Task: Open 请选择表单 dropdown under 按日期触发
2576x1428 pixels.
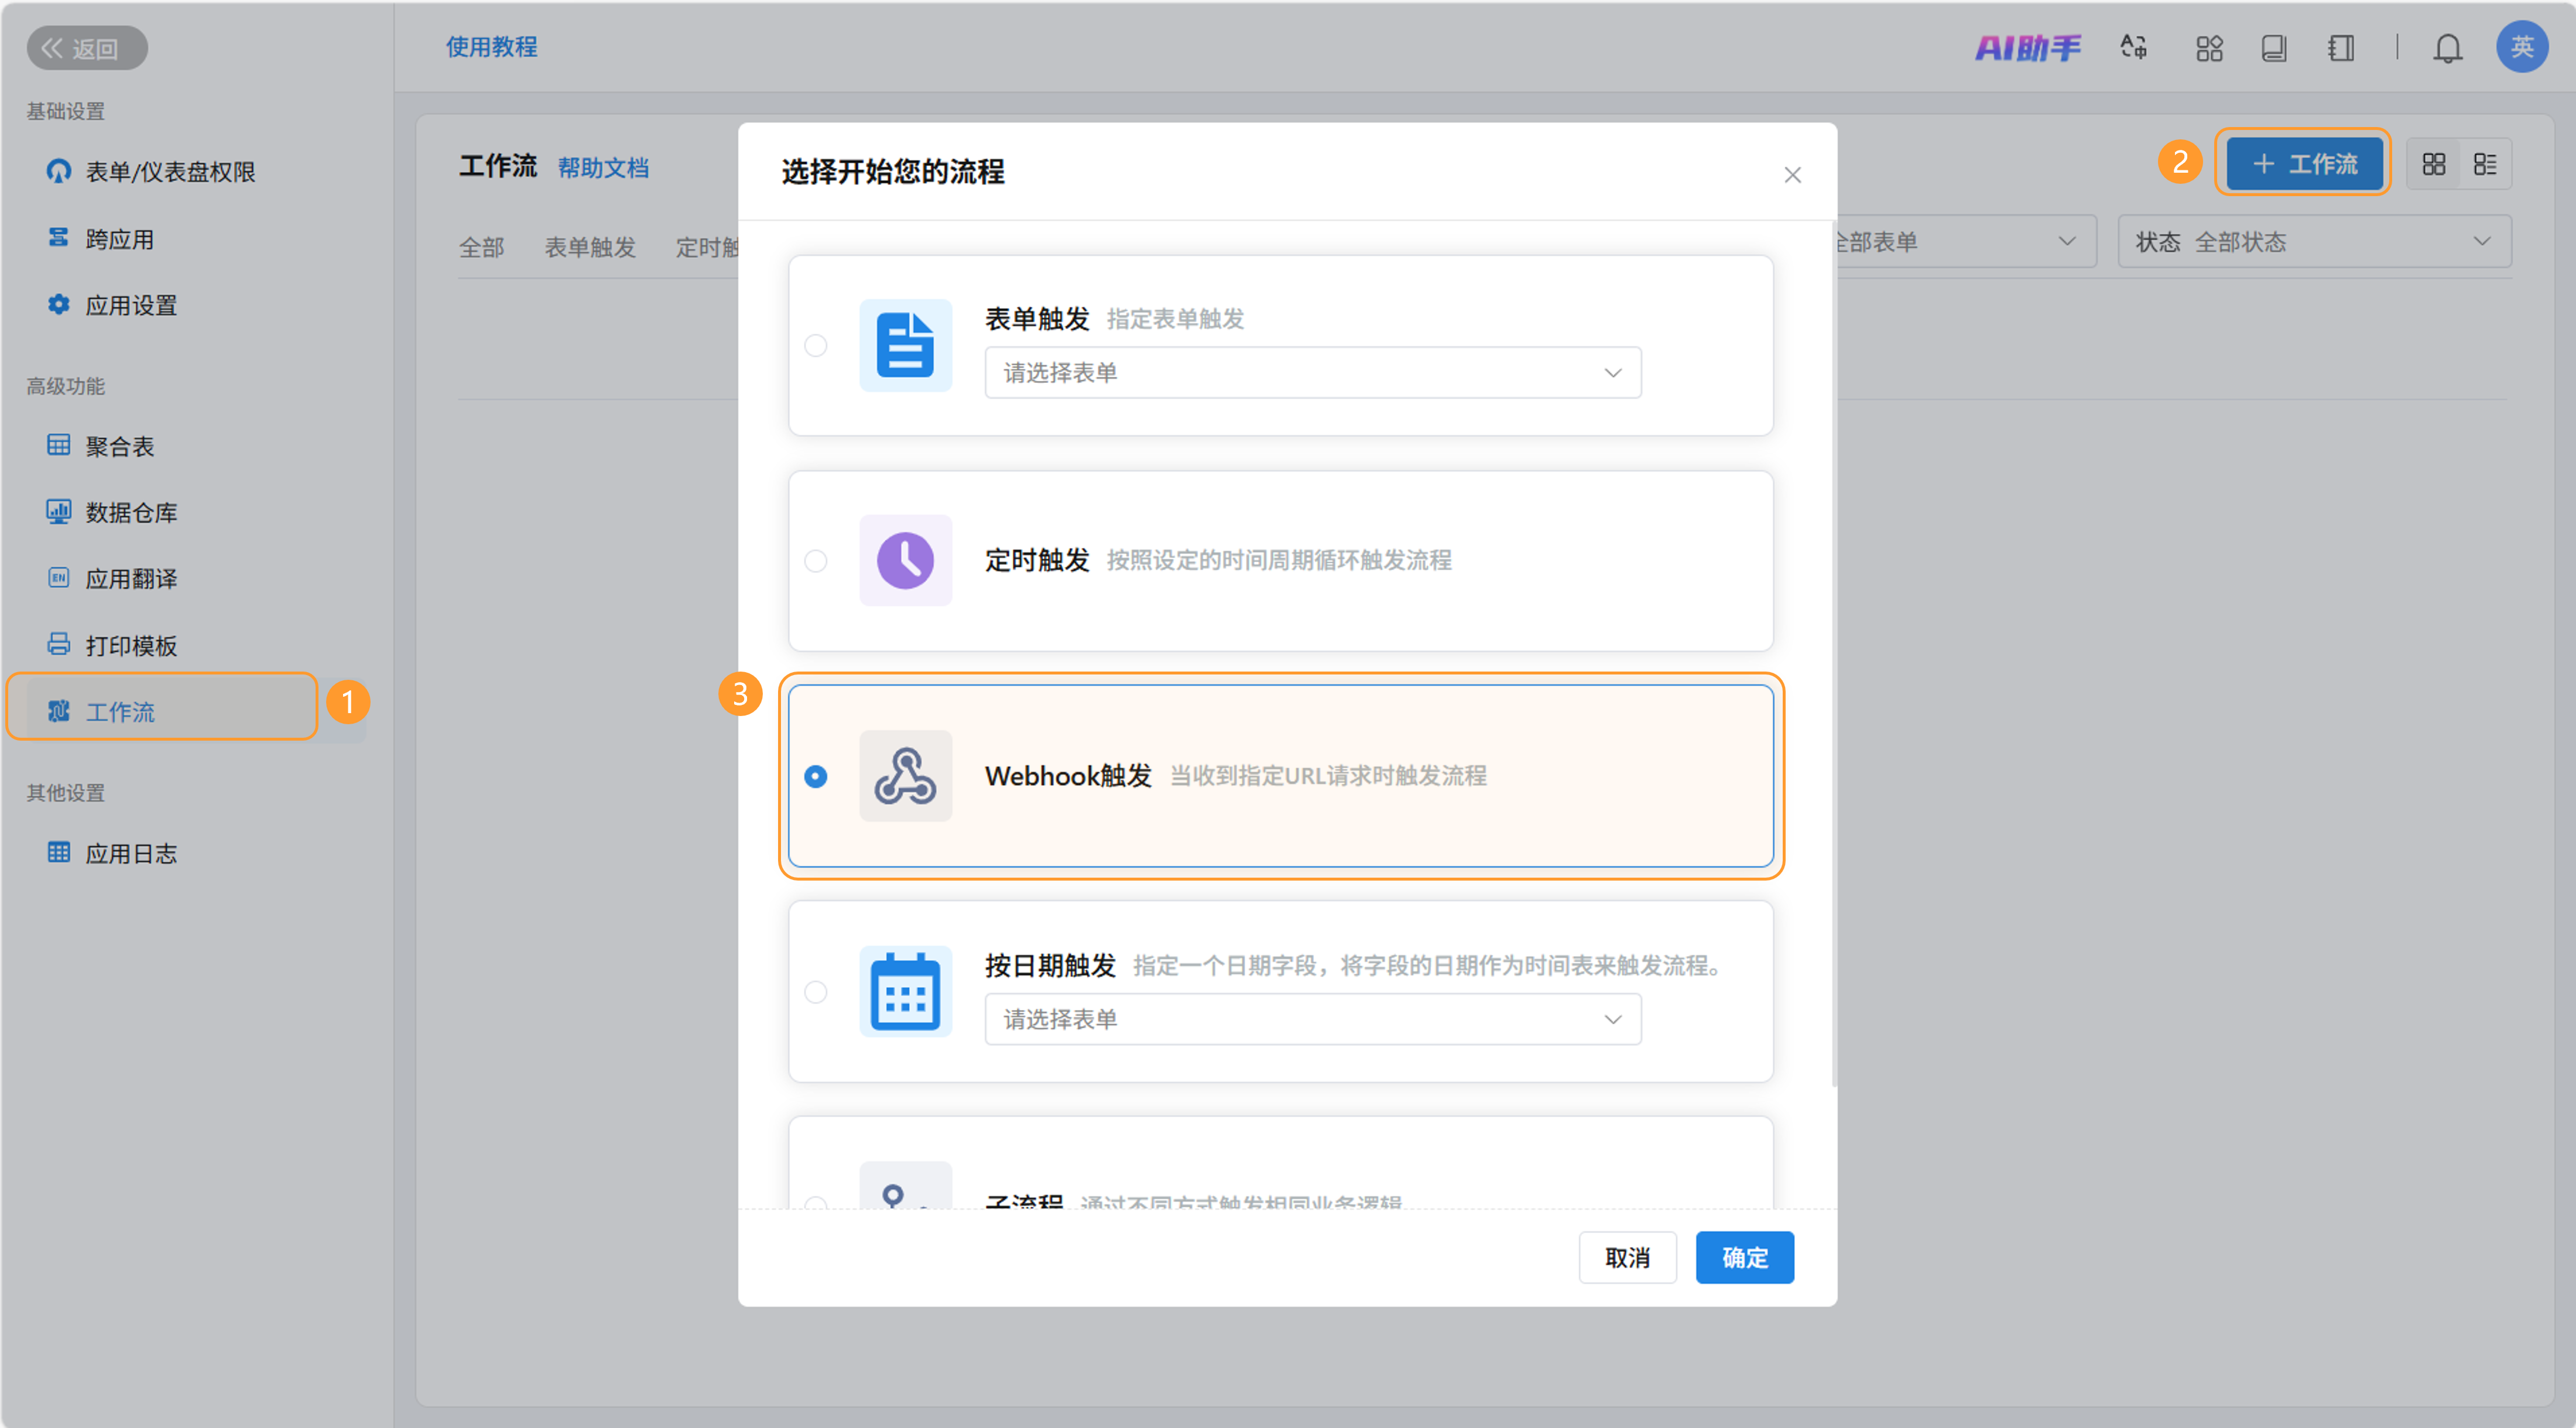Action: (x=1312, y=1019)
